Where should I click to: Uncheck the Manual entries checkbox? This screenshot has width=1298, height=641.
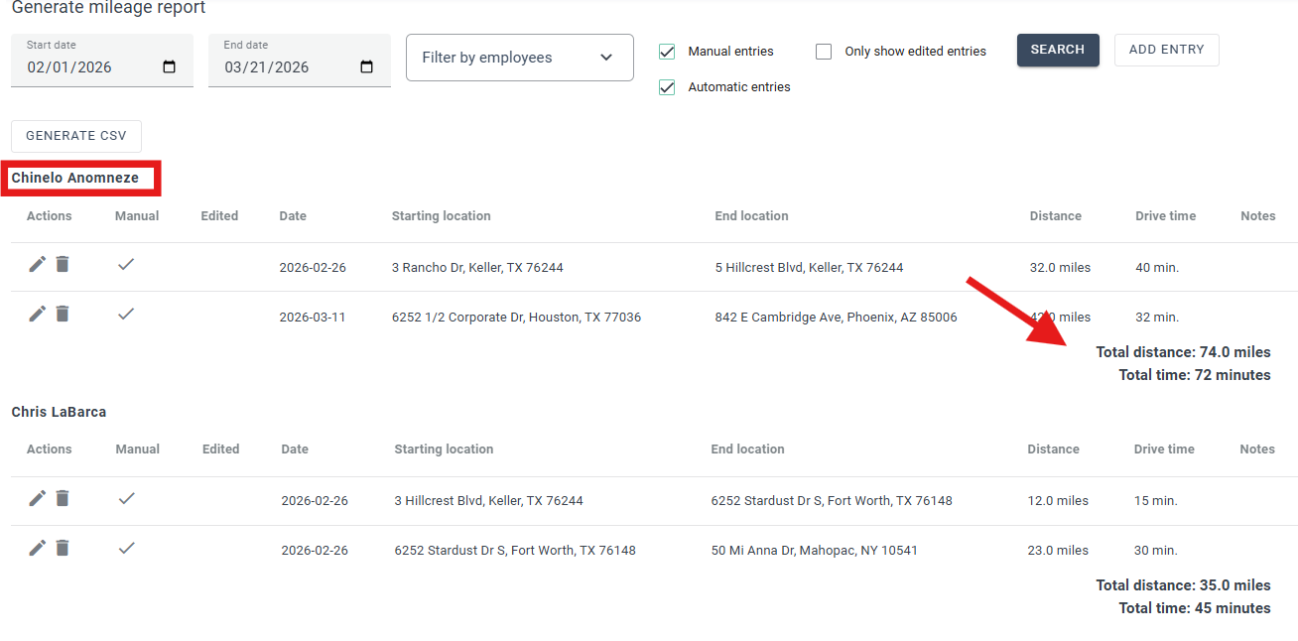667,52
